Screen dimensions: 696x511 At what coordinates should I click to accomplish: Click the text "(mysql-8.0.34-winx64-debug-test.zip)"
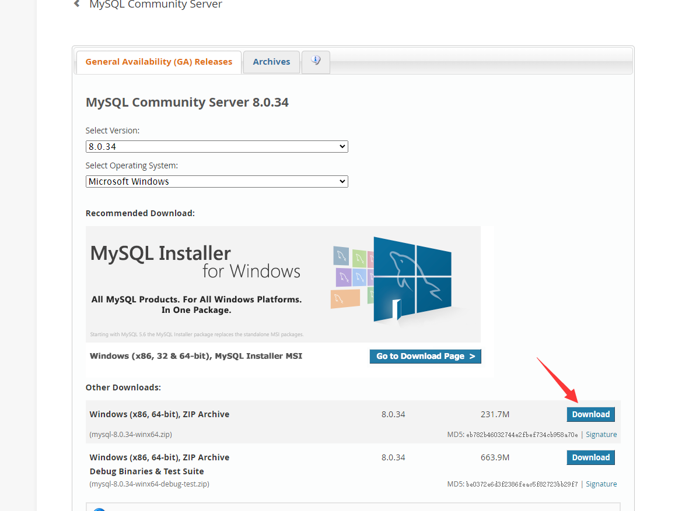click(149, 484)
